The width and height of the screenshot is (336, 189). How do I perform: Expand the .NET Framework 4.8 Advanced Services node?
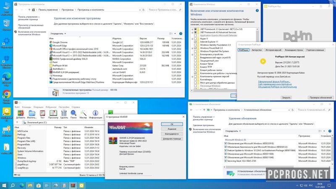click(x=192, y=32)
